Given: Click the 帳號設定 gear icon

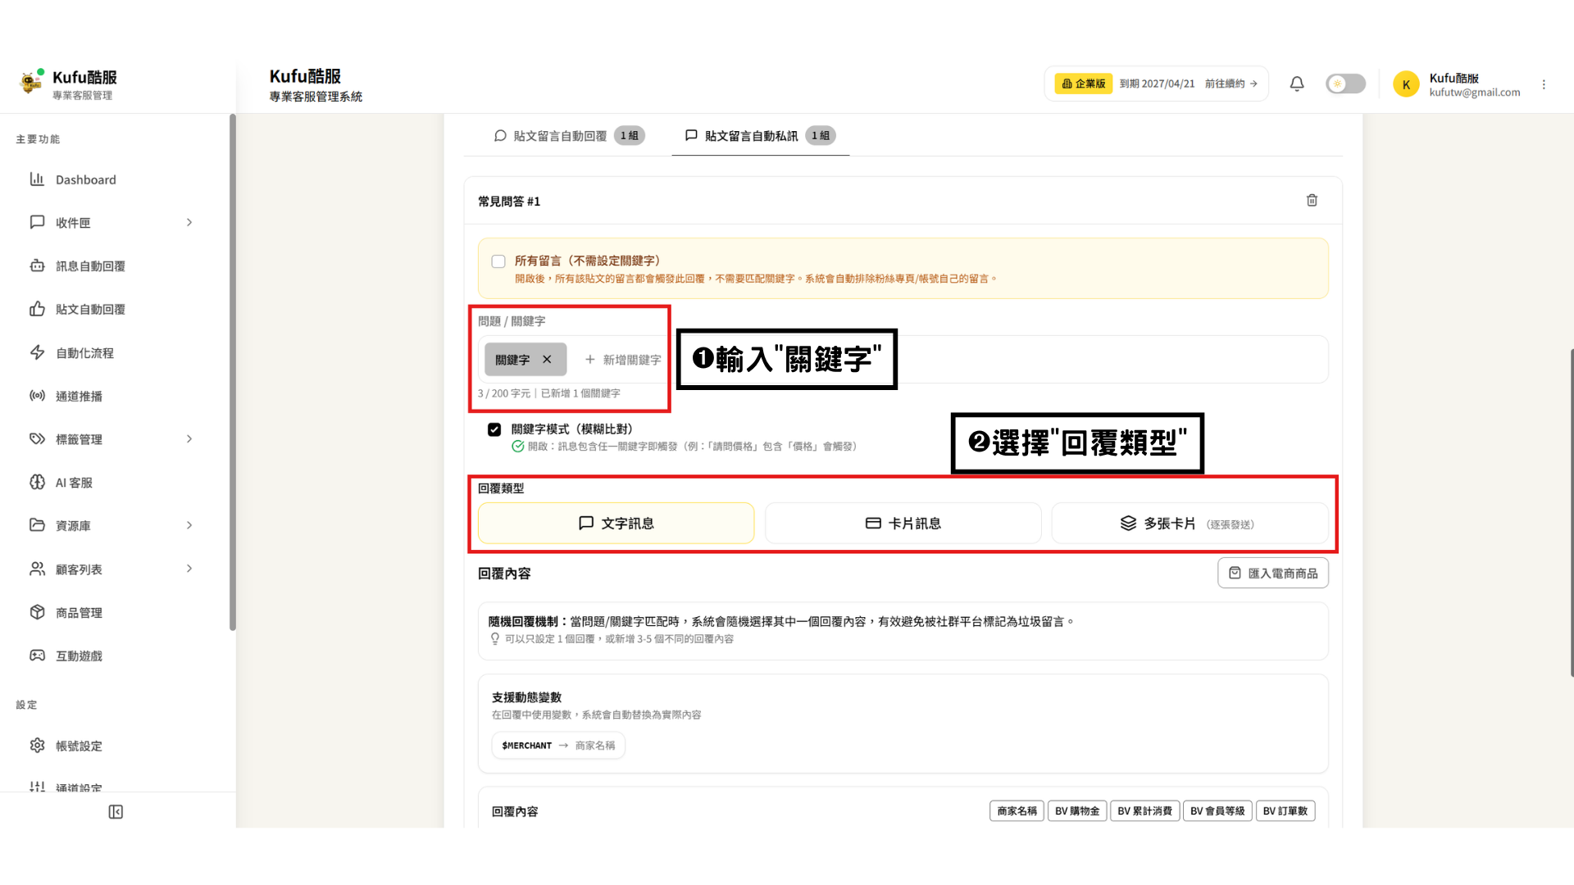Looking at the screenshot, I should coord(37,746).
